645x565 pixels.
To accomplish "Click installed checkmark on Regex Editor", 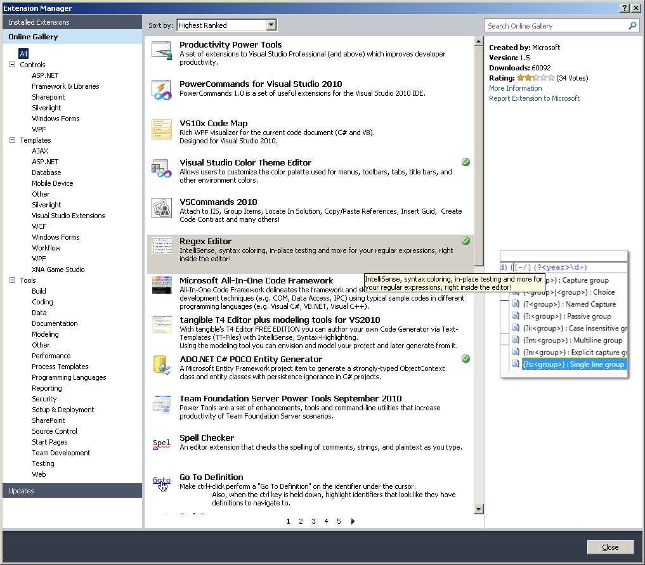I will (x=466, y=240).
